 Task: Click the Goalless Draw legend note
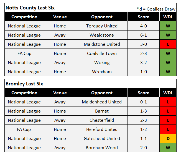pos(156,9)
